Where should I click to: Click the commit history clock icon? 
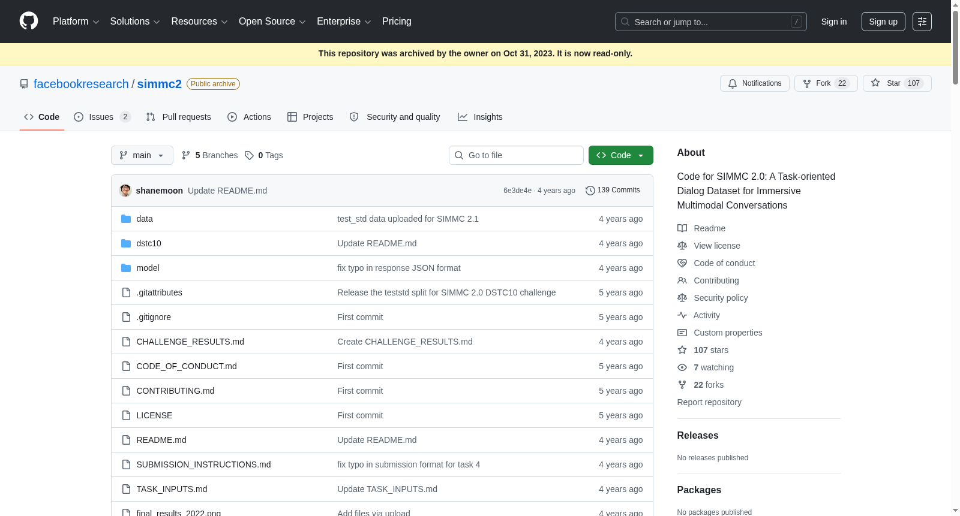click(x=590, y=191)
